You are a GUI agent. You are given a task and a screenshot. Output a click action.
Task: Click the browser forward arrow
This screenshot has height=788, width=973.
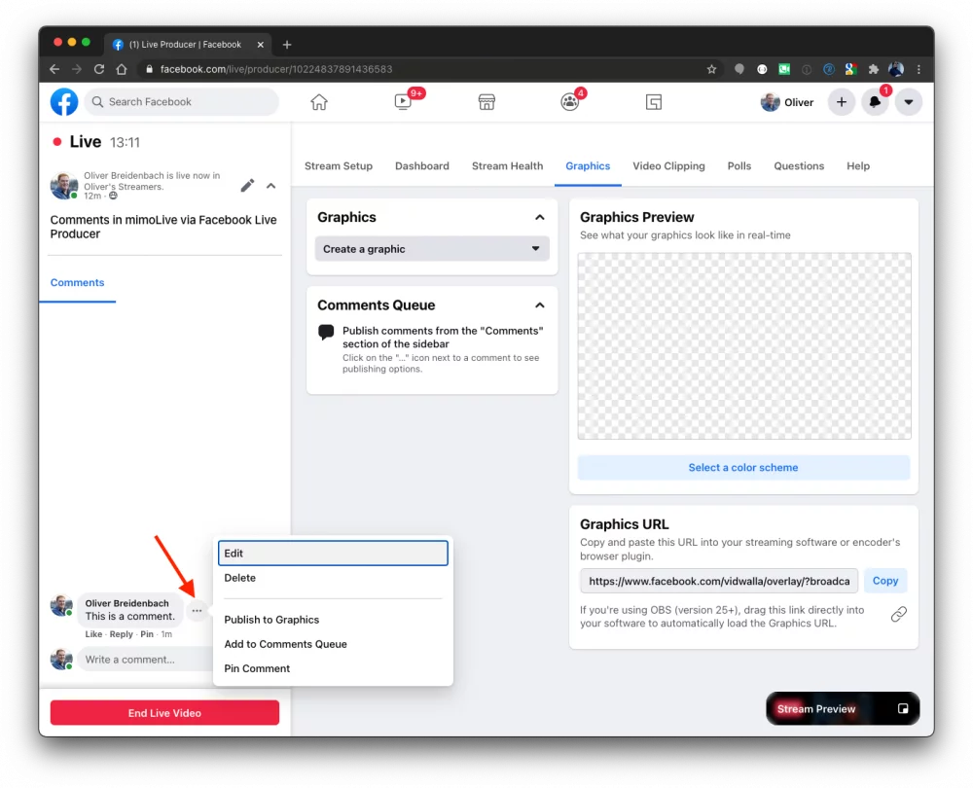tap(77, 69)
